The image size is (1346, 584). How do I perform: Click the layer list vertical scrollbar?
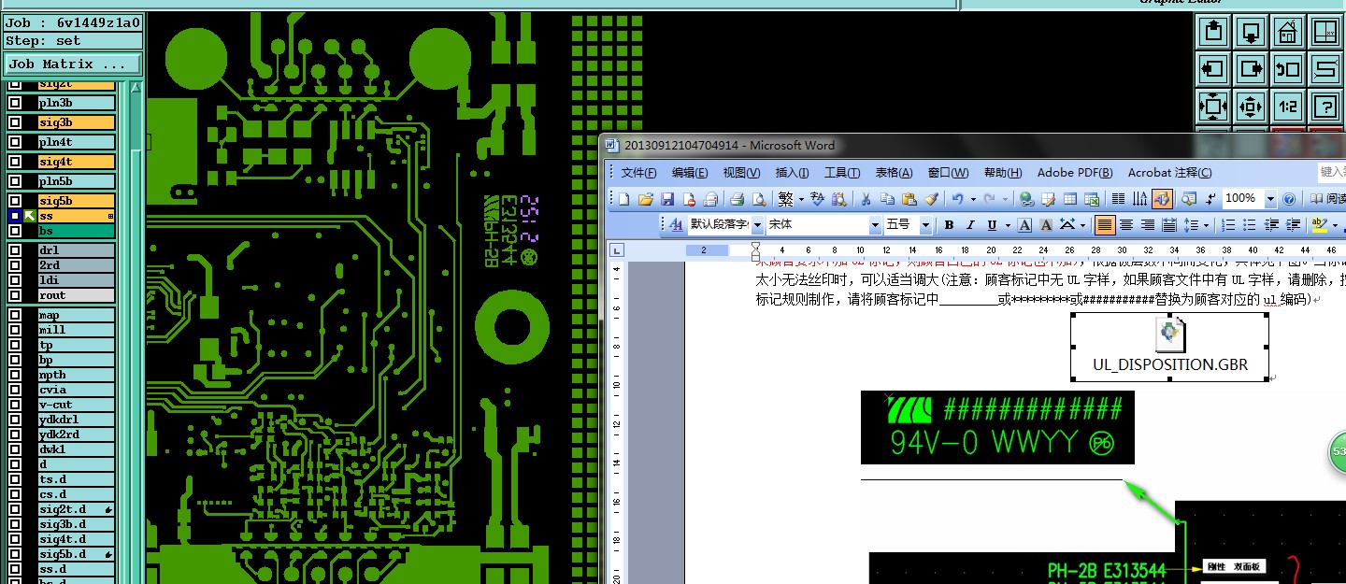[x=135, y=332]
